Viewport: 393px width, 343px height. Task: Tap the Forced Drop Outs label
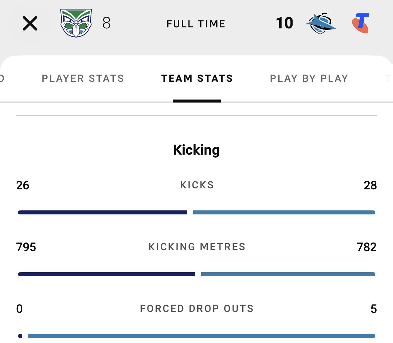197,309
